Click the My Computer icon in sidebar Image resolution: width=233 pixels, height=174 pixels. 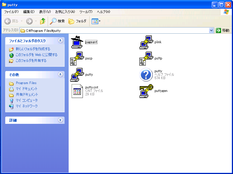coord(11,101)
